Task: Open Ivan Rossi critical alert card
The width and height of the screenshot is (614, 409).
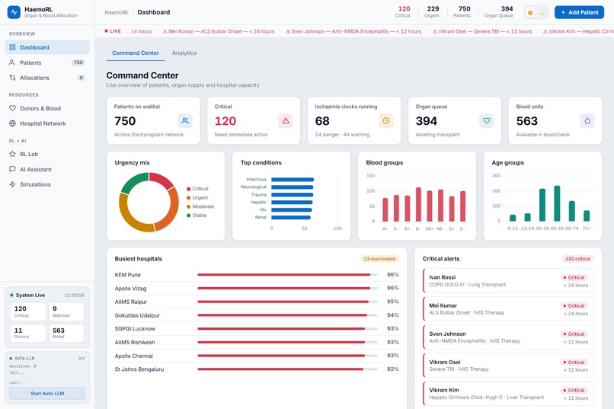Action: click(508, 280)
